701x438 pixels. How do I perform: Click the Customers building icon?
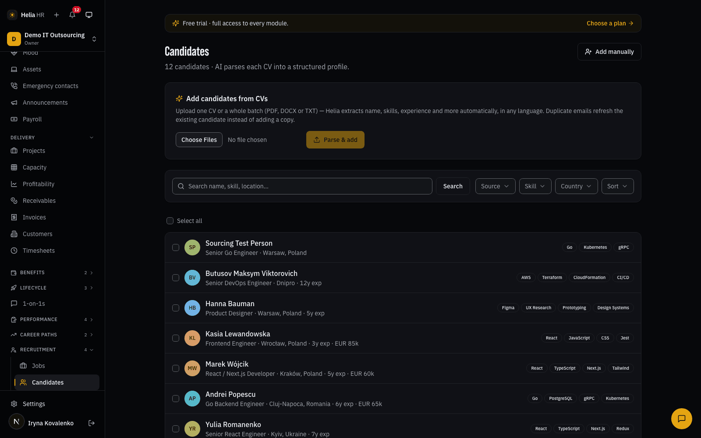click(14, 234)
